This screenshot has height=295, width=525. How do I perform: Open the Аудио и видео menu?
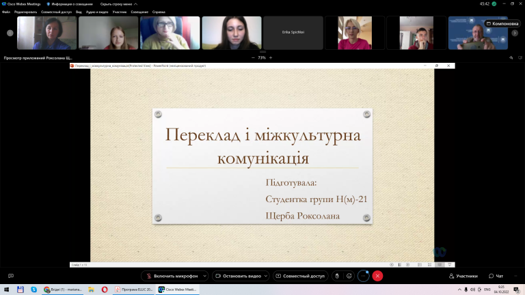pos(97,12)
